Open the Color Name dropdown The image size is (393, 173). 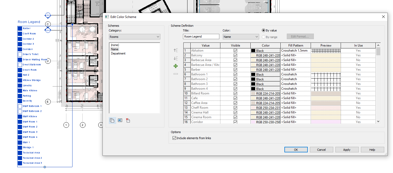(241, 37)
